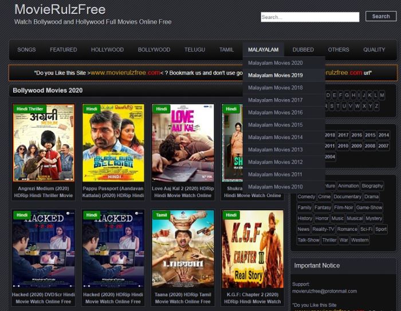Select Malayalam Movies 2017
The image size is (401, 311).
point(284,100)
